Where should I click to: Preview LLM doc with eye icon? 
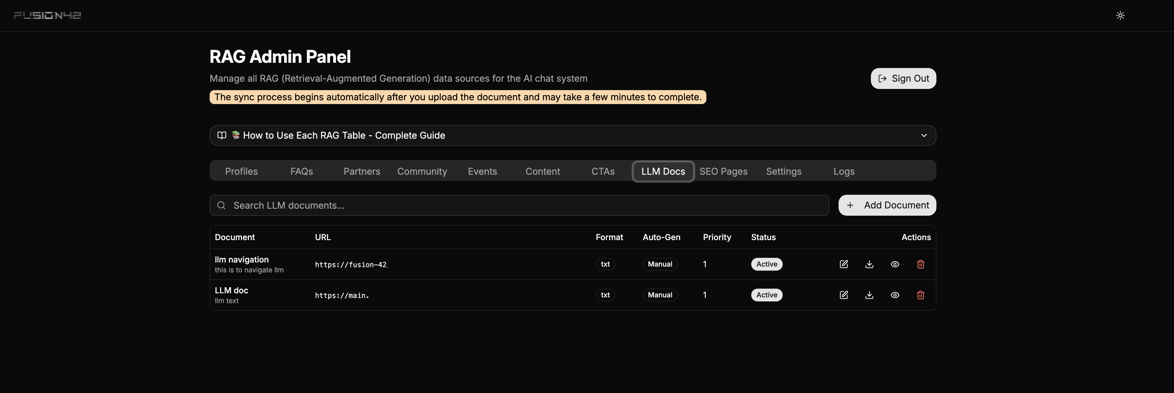[x=895, y=295]
